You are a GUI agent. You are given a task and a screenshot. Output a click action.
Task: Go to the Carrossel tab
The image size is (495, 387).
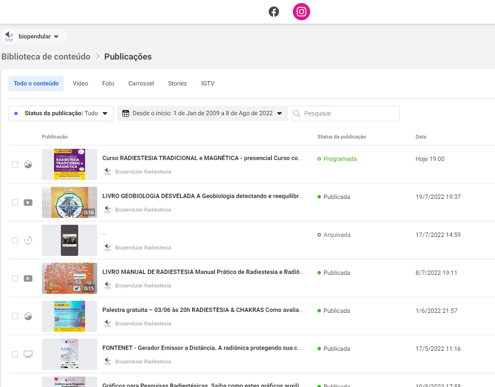[x=141, y=84]
